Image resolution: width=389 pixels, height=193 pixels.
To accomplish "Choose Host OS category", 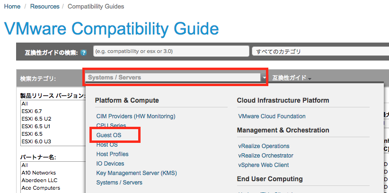I will [x=107, y=145].
